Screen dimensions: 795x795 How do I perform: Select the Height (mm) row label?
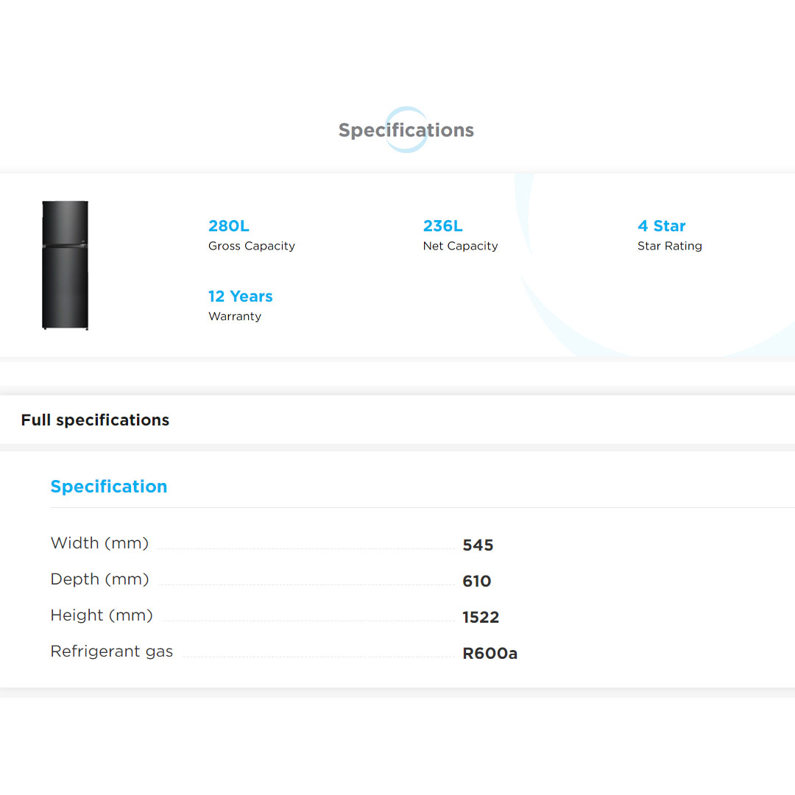[102, 615]
